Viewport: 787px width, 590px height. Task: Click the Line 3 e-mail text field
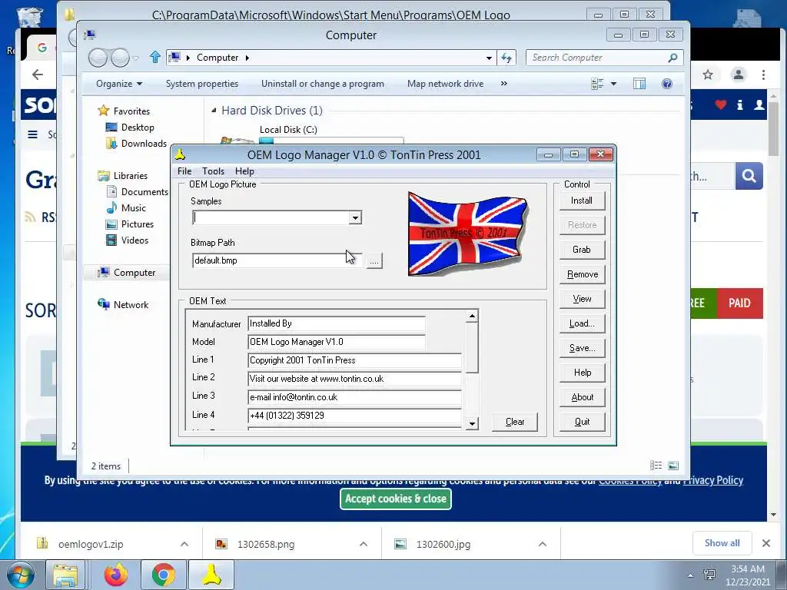(x=354, y=397)
